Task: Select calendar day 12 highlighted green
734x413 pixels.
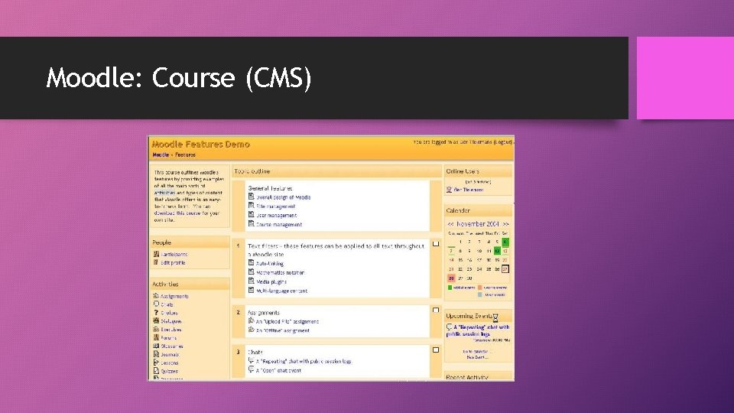Action: click(497, 251)
